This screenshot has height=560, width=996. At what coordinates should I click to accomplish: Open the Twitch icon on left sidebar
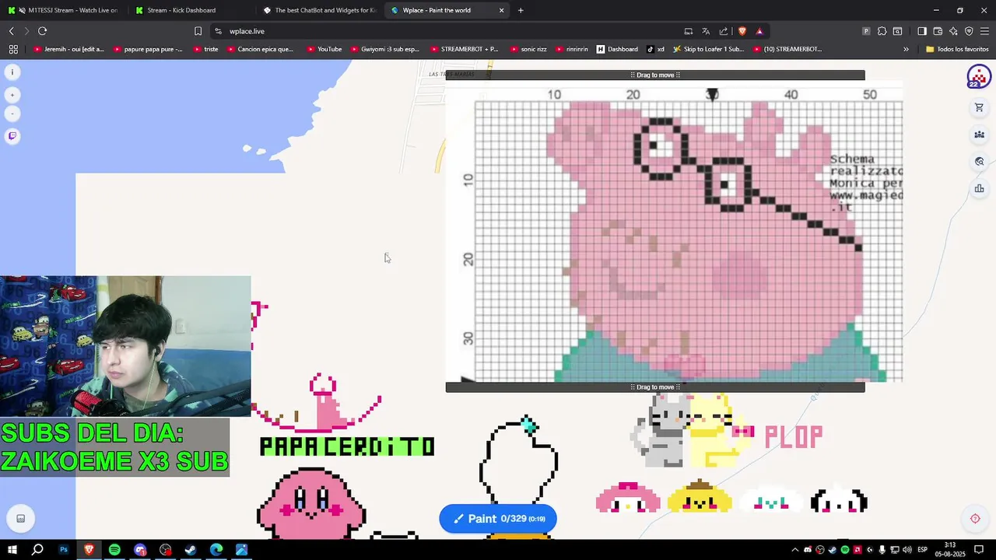(x=12, y=136)
